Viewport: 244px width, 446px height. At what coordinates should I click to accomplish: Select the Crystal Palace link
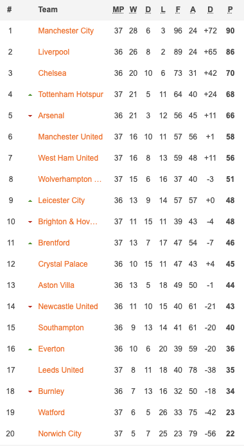[63, 264]
